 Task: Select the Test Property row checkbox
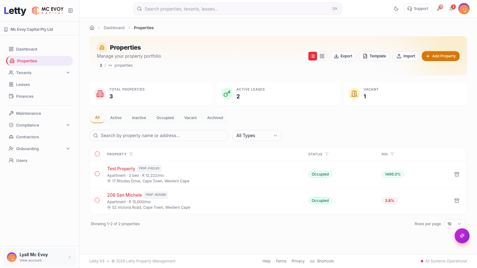coord(97,174)
